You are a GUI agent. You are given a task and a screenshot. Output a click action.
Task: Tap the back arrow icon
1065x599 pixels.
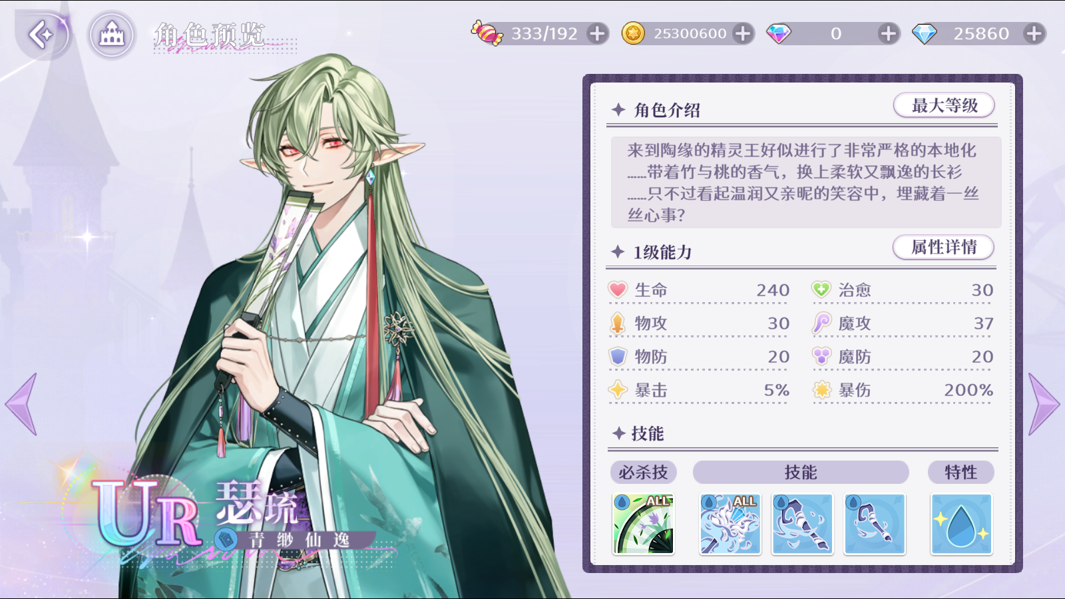point(42,35)
